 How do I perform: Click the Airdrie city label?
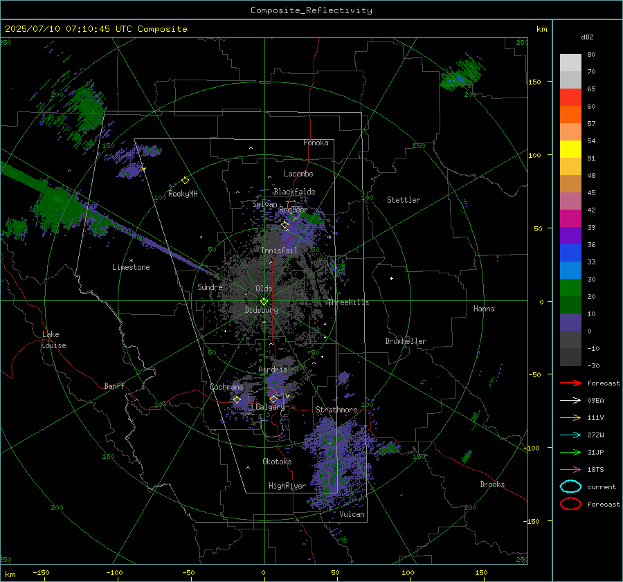(x=273, y=370)
